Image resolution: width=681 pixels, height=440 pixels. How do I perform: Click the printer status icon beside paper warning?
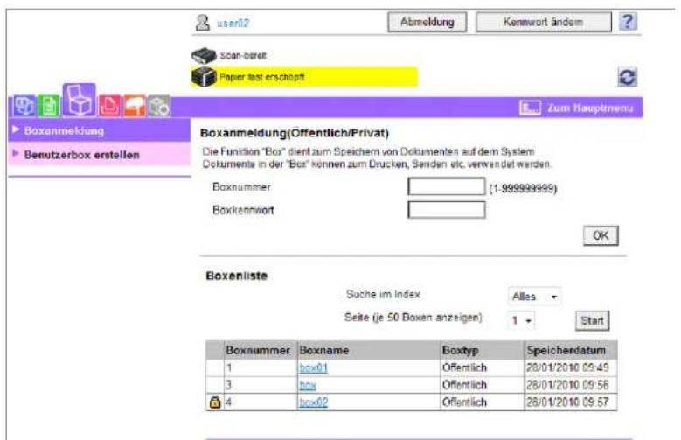coord(204,77)
